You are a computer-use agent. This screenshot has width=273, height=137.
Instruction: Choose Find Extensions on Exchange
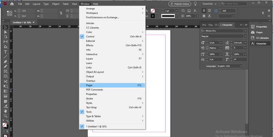point(102,17)
